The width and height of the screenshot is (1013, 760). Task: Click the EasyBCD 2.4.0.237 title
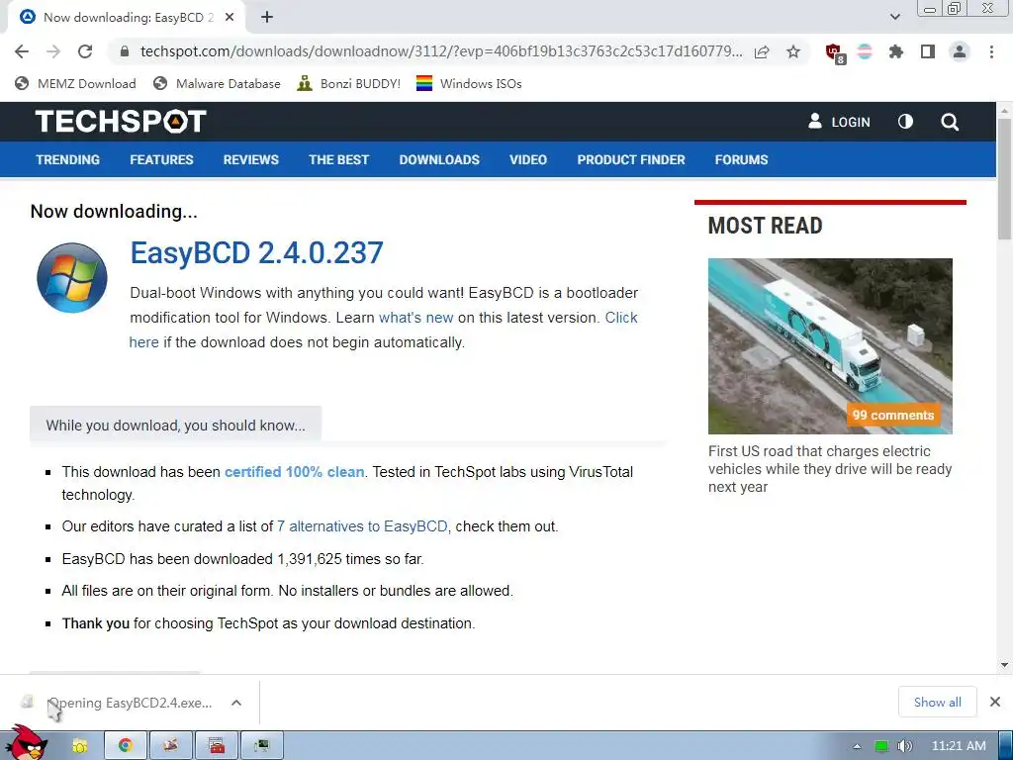click(x=256, y=252)
